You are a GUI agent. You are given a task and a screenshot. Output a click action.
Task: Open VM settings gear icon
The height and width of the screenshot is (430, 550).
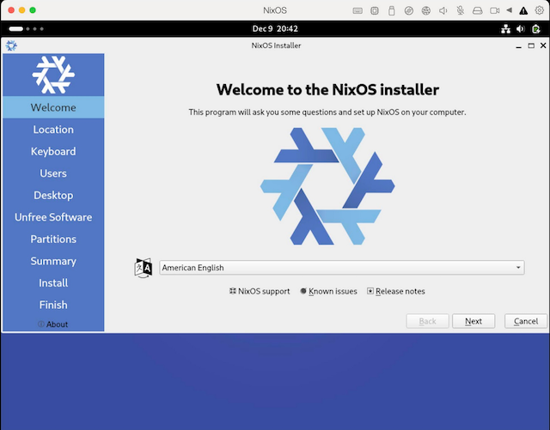[x=539, y=10]
